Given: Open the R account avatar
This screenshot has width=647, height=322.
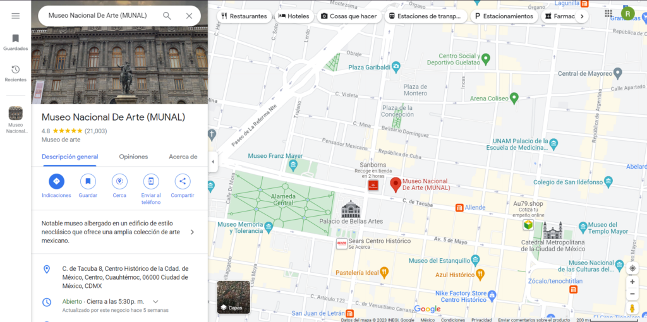Looking at the screenshot, I should click(x=627, y=14).
